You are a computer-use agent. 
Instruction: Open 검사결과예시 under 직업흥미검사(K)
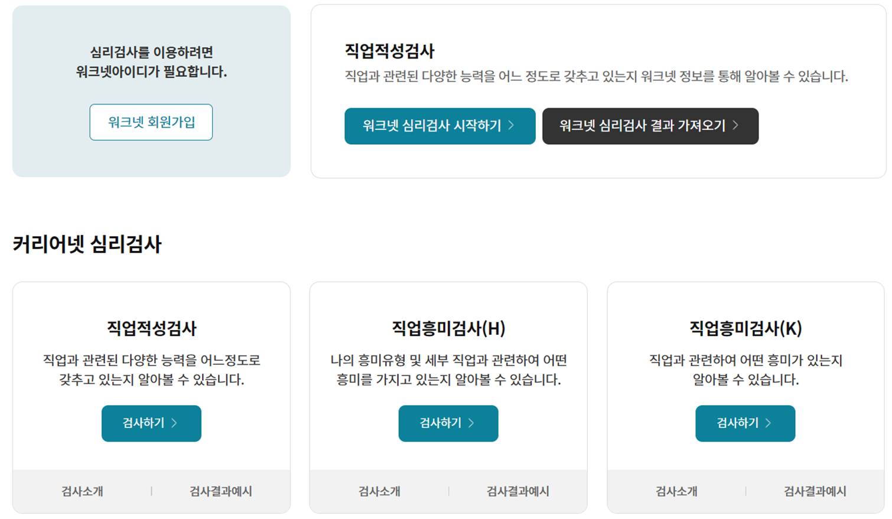815,491
